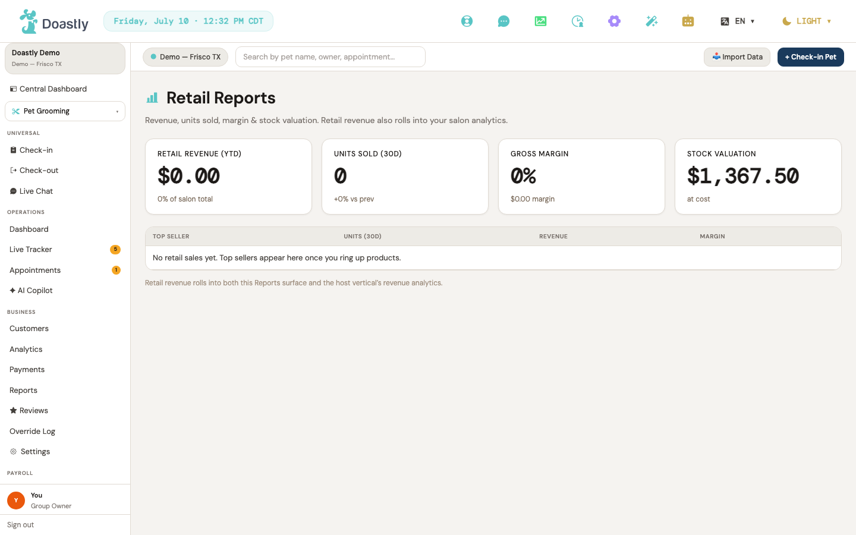Click the orange Y user avatar
856x535 pixels.
16,501
